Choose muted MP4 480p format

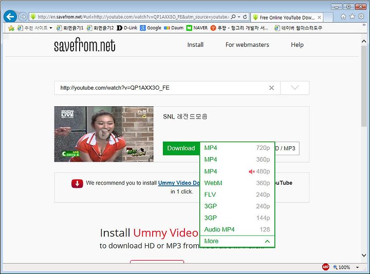click(237, 171)
